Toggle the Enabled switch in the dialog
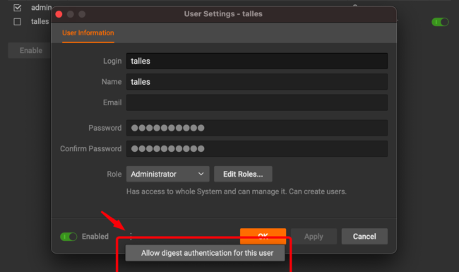The height and width of the screenshot is (272, 459). click(68, 237)
